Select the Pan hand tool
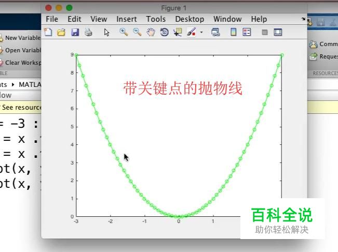The image size is (338, 252). click(151, 32)
